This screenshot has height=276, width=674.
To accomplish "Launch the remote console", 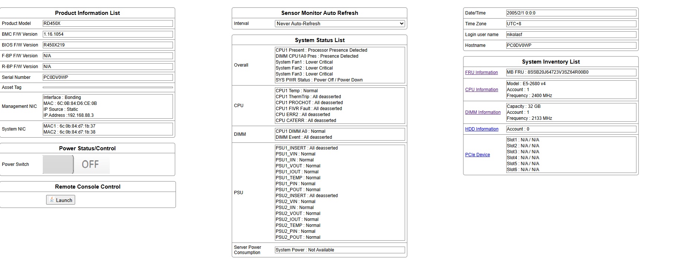I will (61, 200).
